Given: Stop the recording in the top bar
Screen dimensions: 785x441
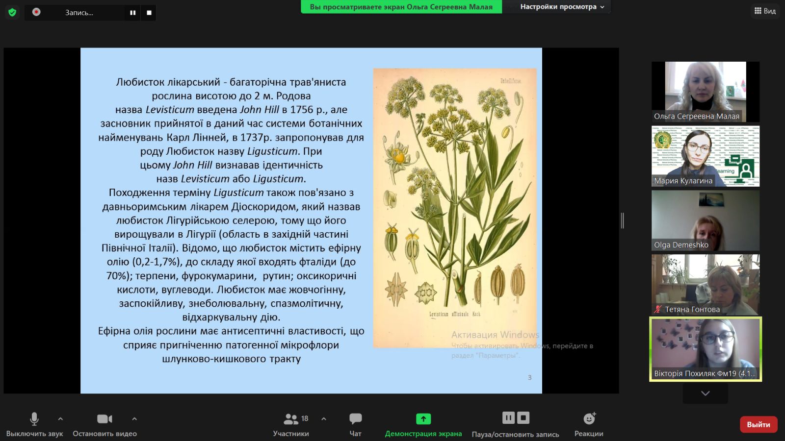Looking at the screenshot, I should 149,13.
